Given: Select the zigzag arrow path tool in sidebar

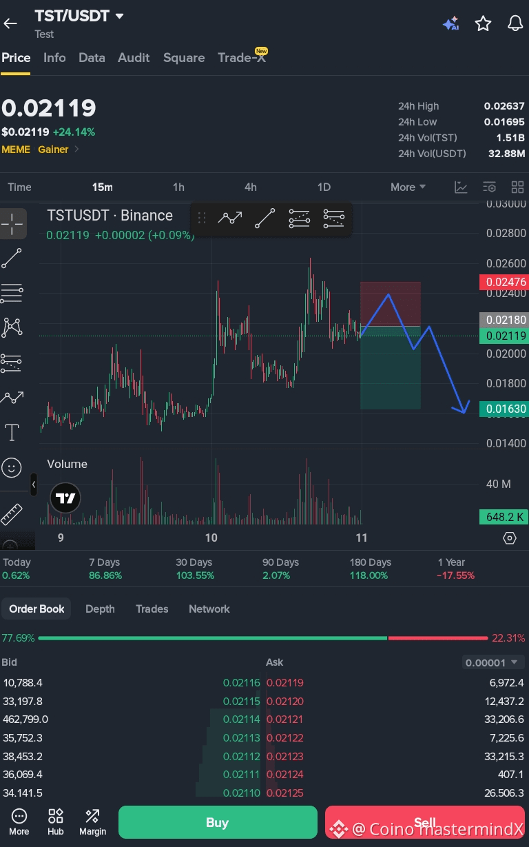Looking at the screenshot, I should pos(12,398).
